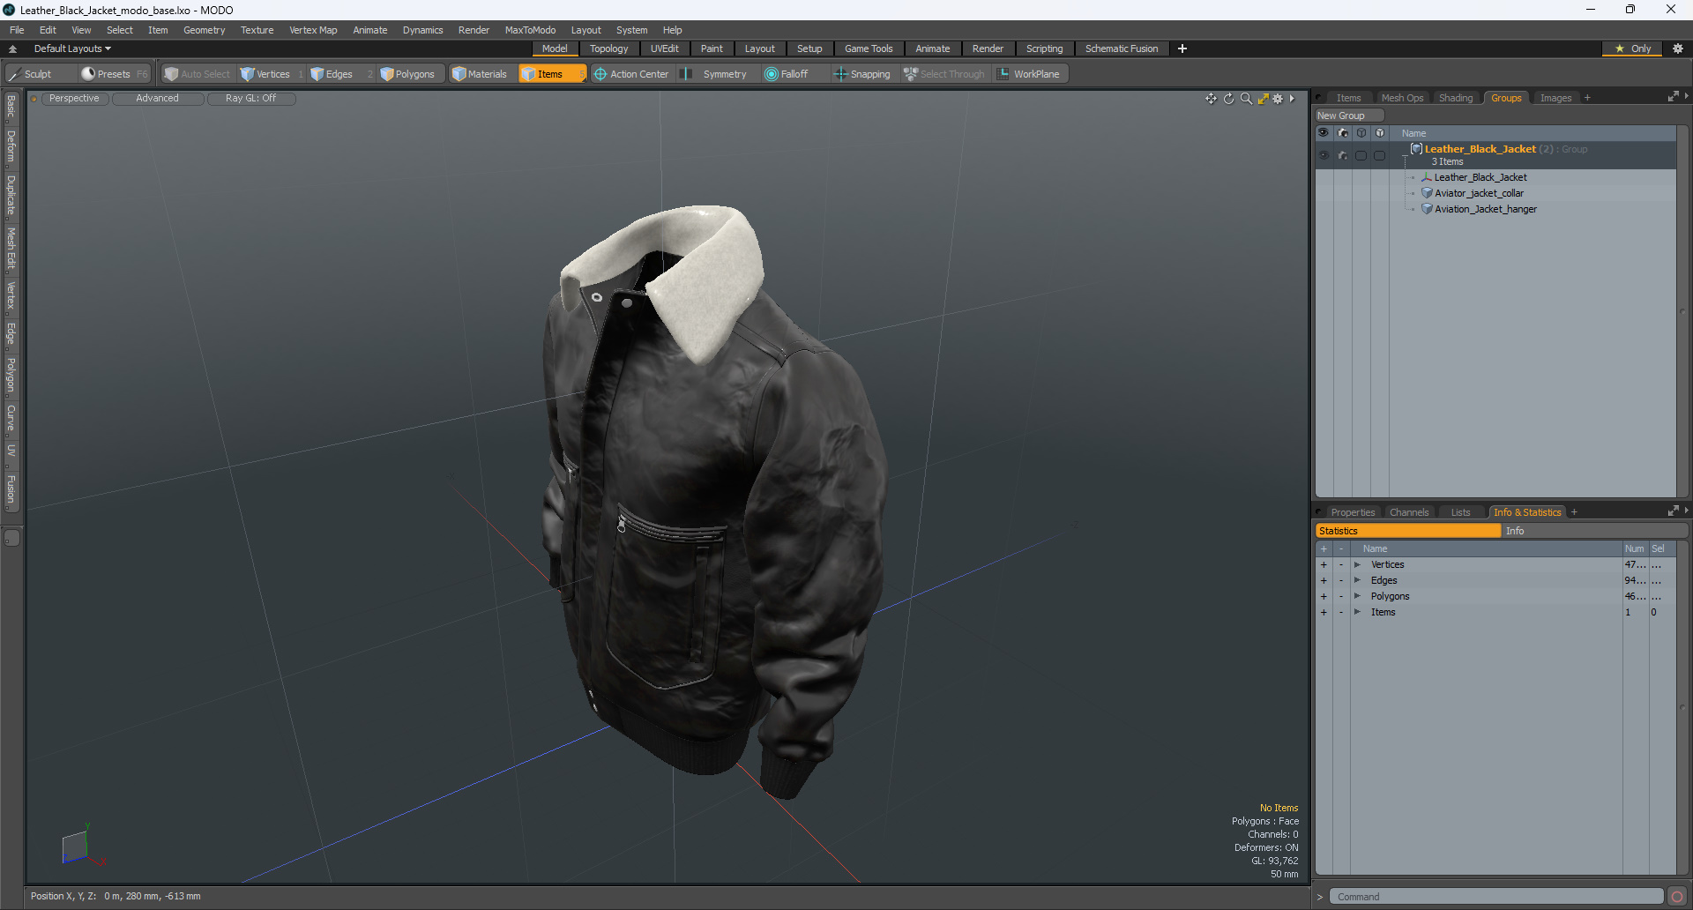Open the Action Center options
Image resolution: width=1693 pixels, height=910 pixels.
(631, 74)
